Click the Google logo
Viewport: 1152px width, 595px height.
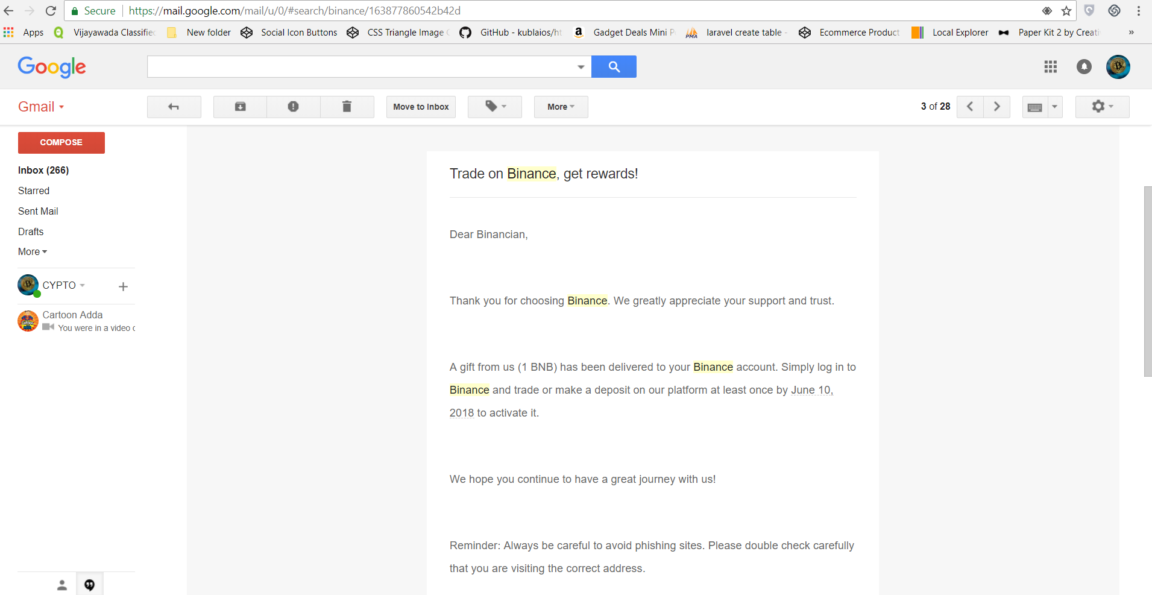[x=52, y=67]
